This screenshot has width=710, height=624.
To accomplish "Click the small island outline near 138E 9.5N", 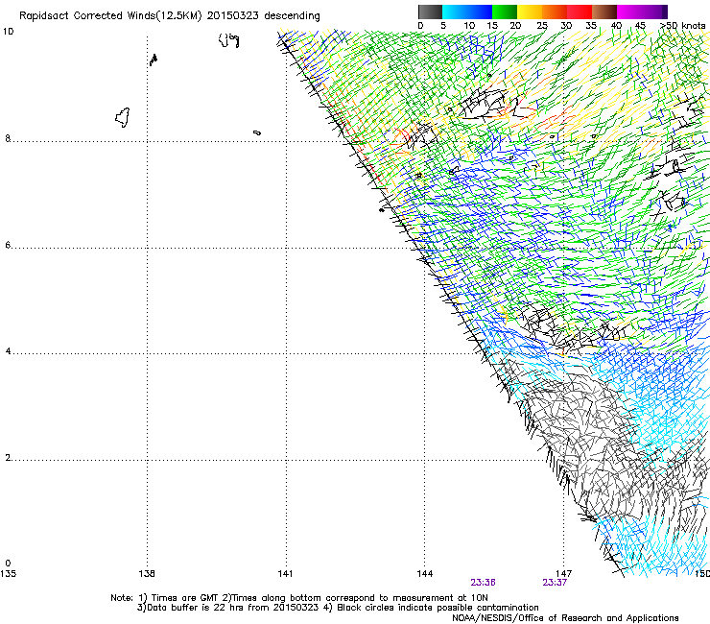I will [x=154, y=60].
